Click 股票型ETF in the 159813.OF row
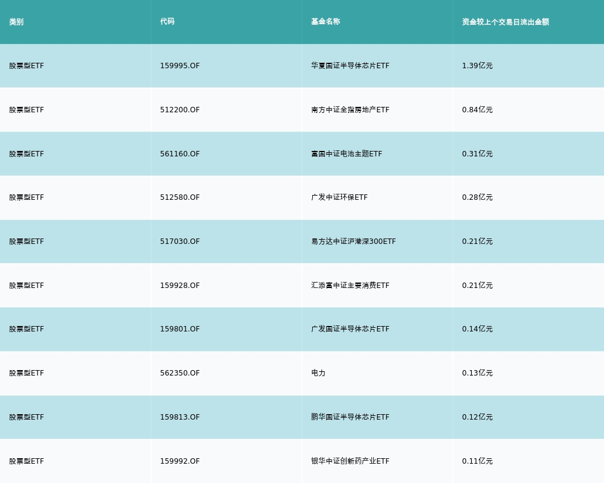604x483 pixels. coord(27,417)
